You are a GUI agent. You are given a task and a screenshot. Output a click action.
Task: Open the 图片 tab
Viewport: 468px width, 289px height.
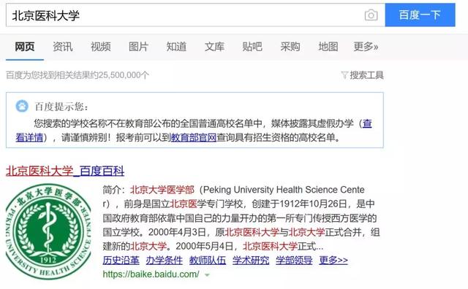coord(138,47)
